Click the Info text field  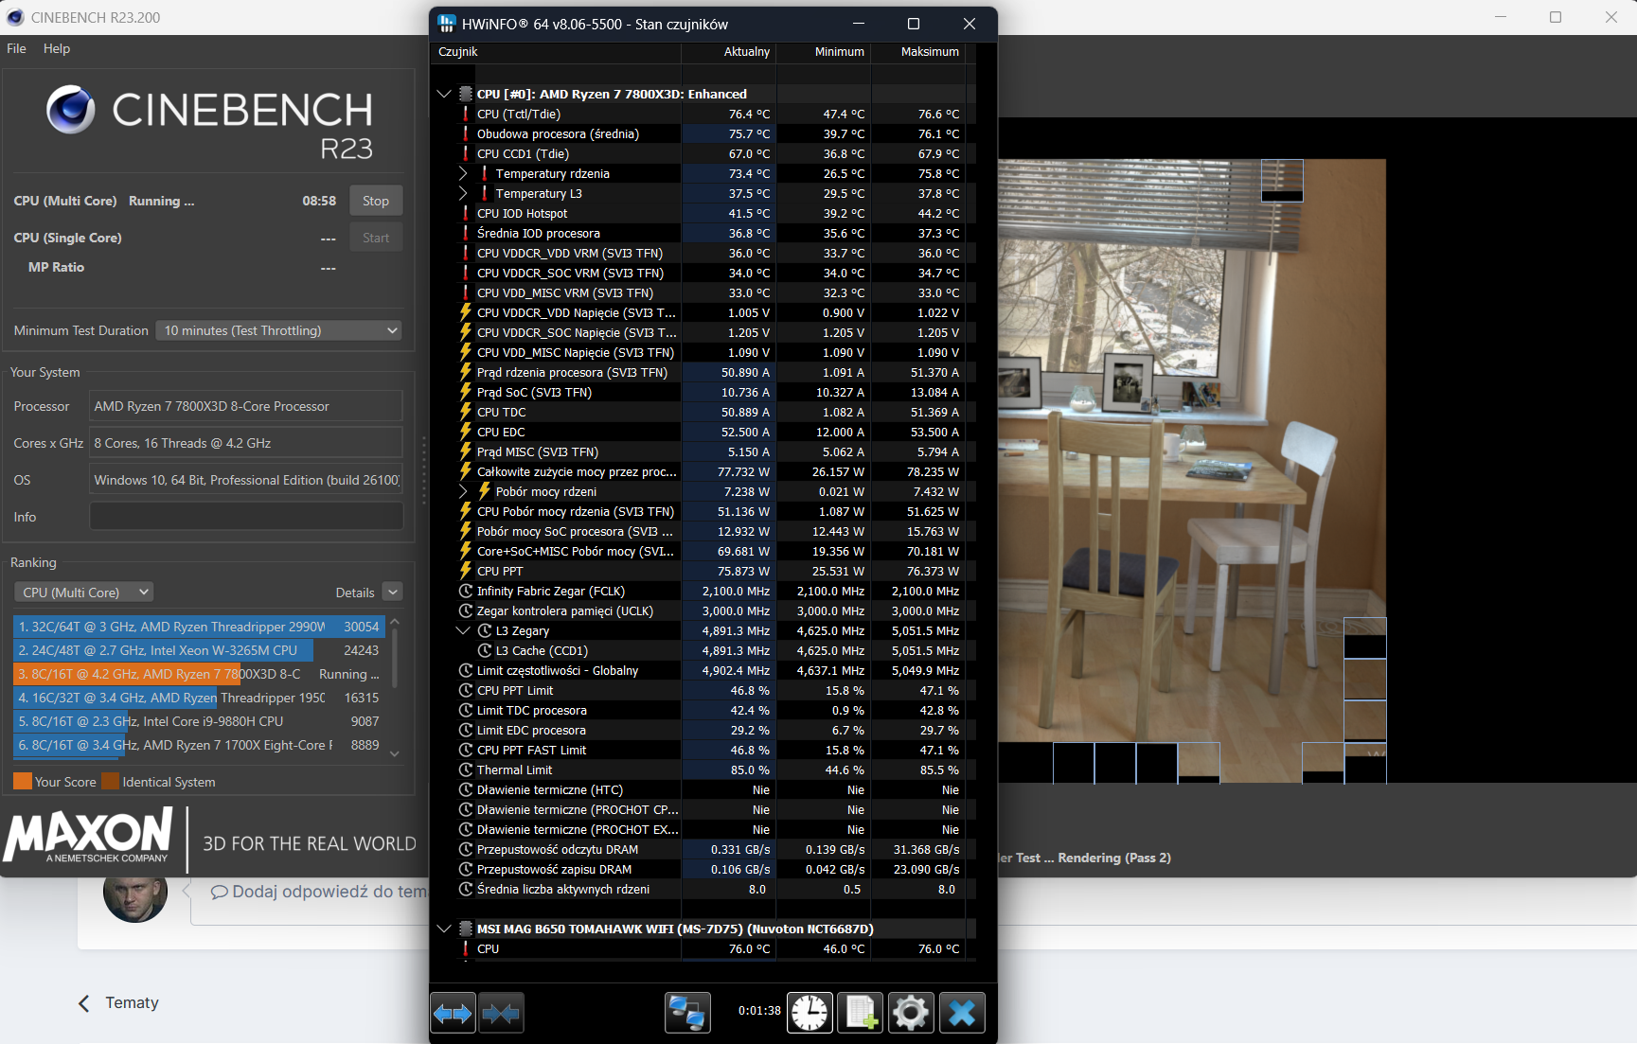(246, 517)
